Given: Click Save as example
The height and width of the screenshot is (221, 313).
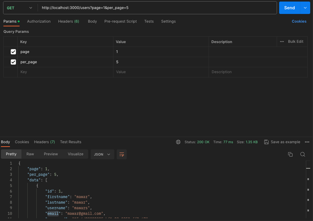Looking at the screenshot, I should coord(282,142).
